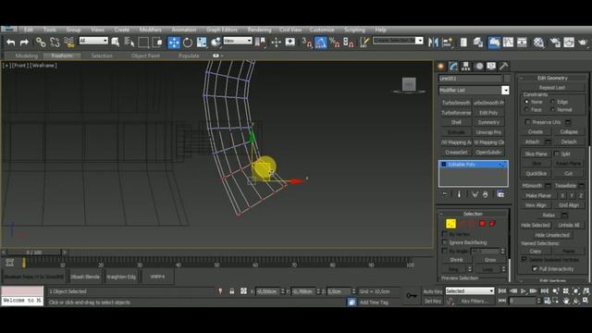Open the selection filter All dropdown

(x=93, y=41)
